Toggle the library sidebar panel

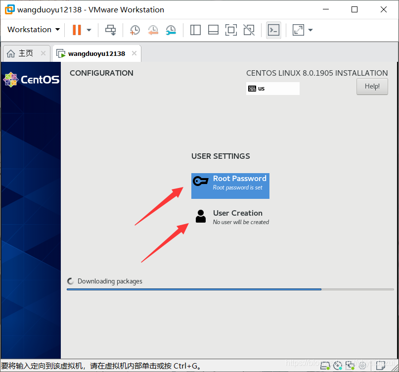coord(195,30)
